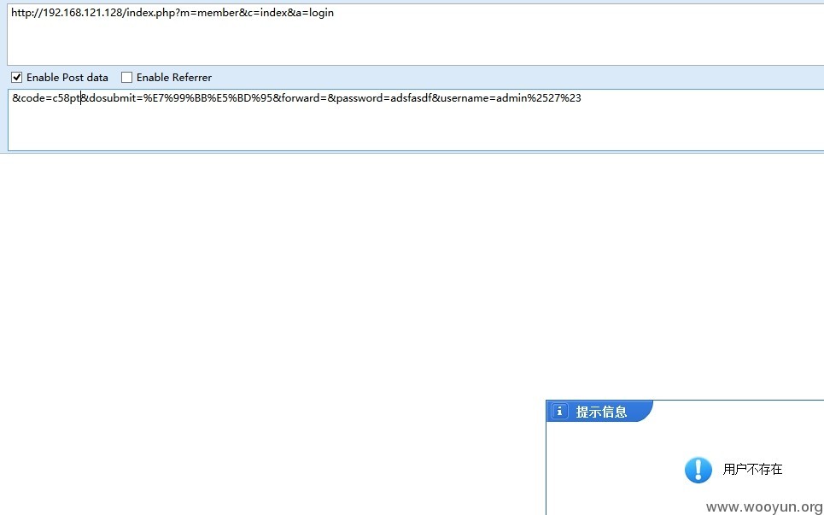
Task: Click the Enable Post data label
Action: pyautogui.click(x=67, y=78)
